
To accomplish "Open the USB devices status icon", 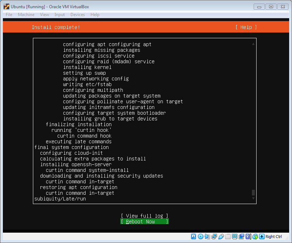I will coord(221,236).
